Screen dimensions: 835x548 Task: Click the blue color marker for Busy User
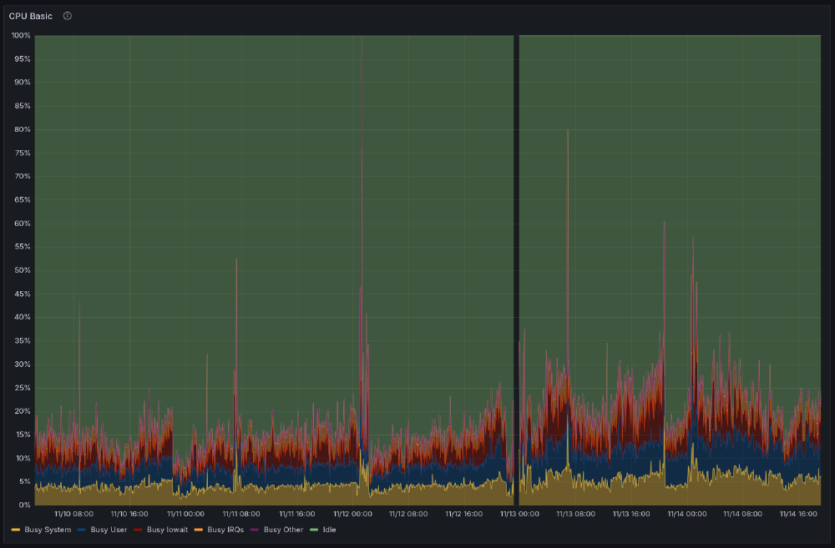[x=83, y=530]
